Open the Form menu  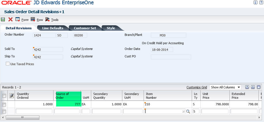click(25, 20)
